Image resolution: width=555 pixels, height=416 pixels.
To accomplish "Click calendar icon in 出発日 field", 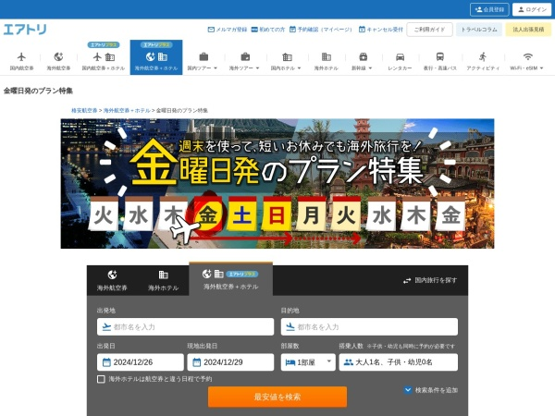I will pos(106,362).
